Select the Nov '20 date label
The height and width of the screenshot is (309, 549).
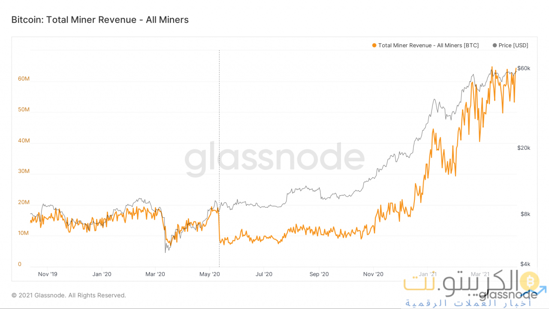click(x=373, y=274)
